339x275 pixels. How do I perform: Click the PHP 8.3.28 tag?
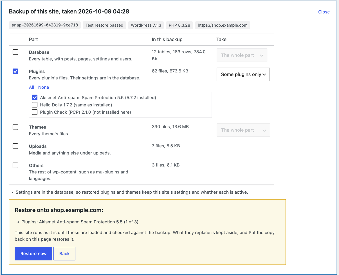point(179,25)
